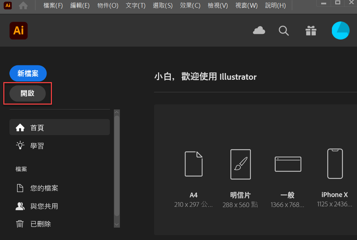
Task: Open the What's New gift icon
Action: pyautogui.click(x=311, y=31)
